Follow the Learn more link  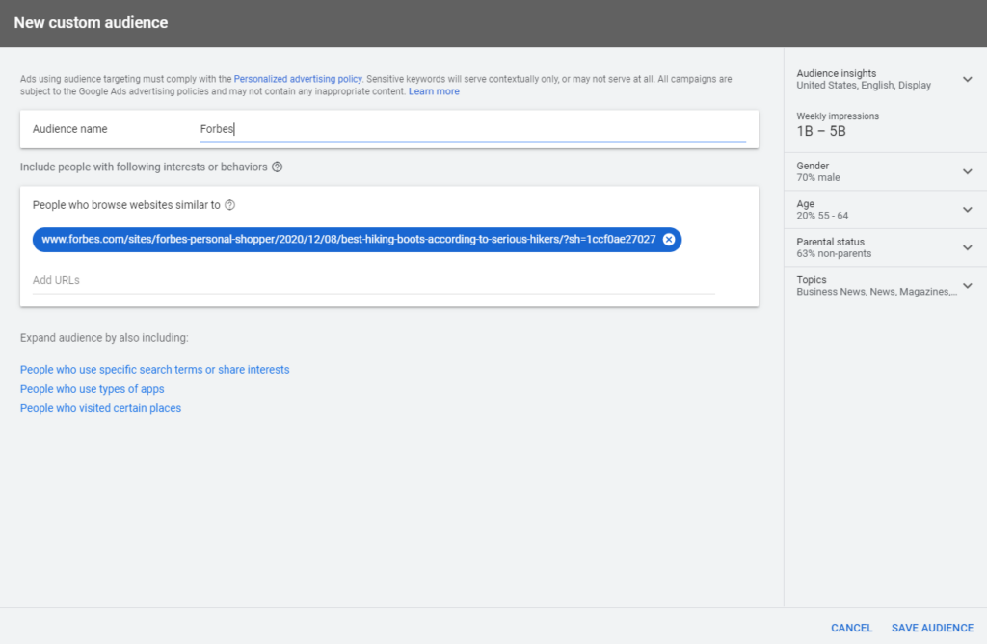434,91
